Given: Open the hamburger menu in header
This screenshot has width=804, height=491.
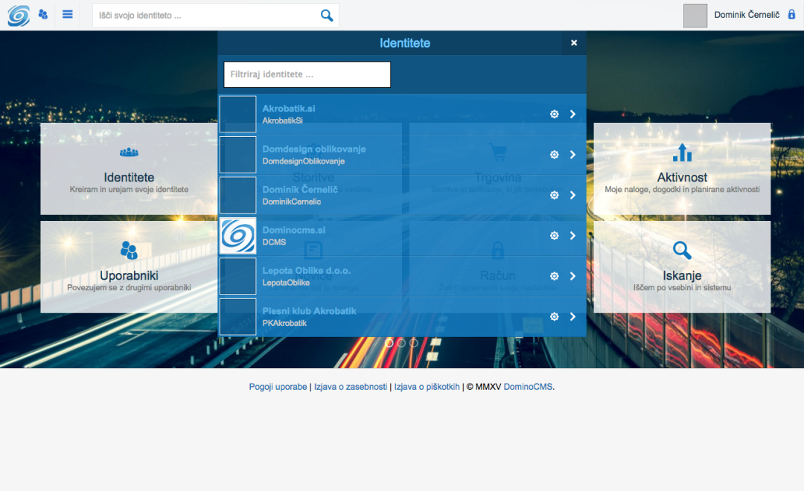Looking at the screenshot, I should click(x=68, y=14).
